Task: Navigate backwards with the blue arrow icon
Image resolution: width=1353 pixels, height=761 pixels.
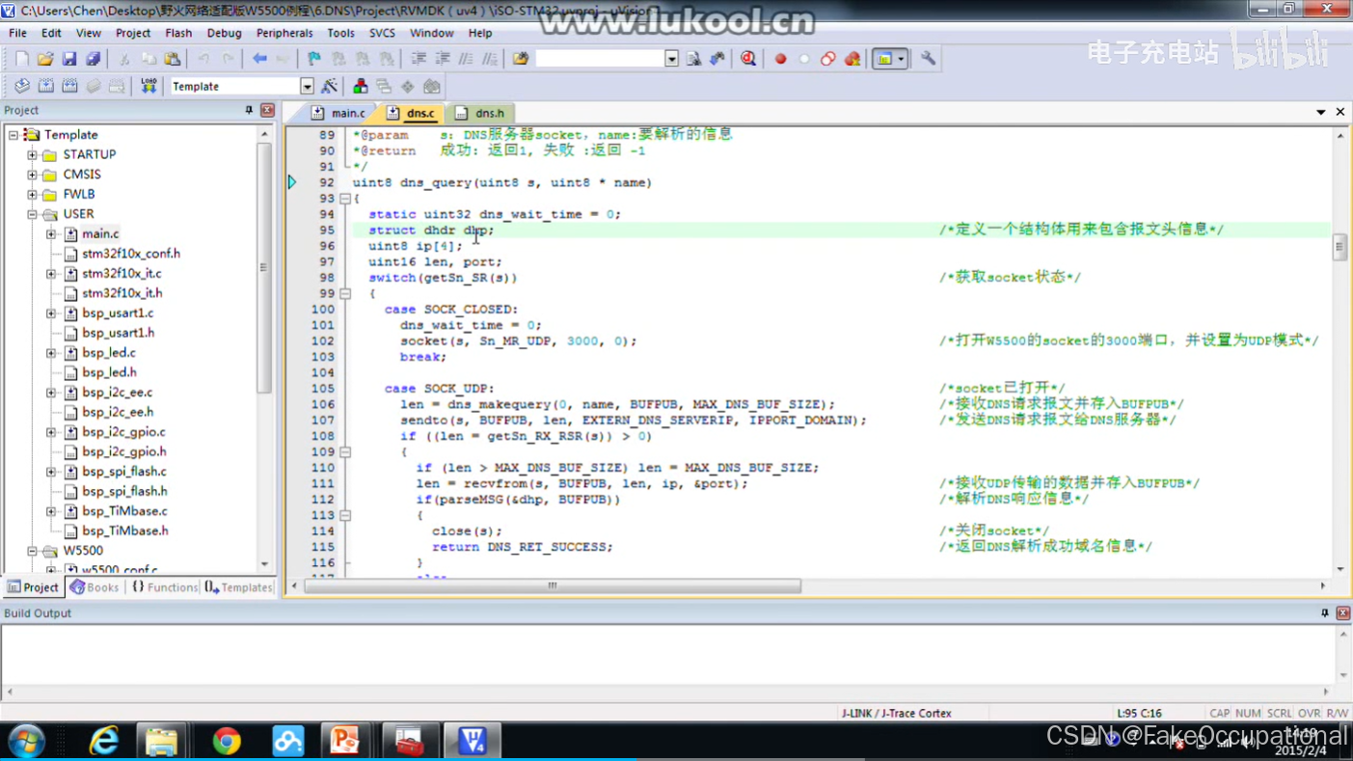Action: 259,59
